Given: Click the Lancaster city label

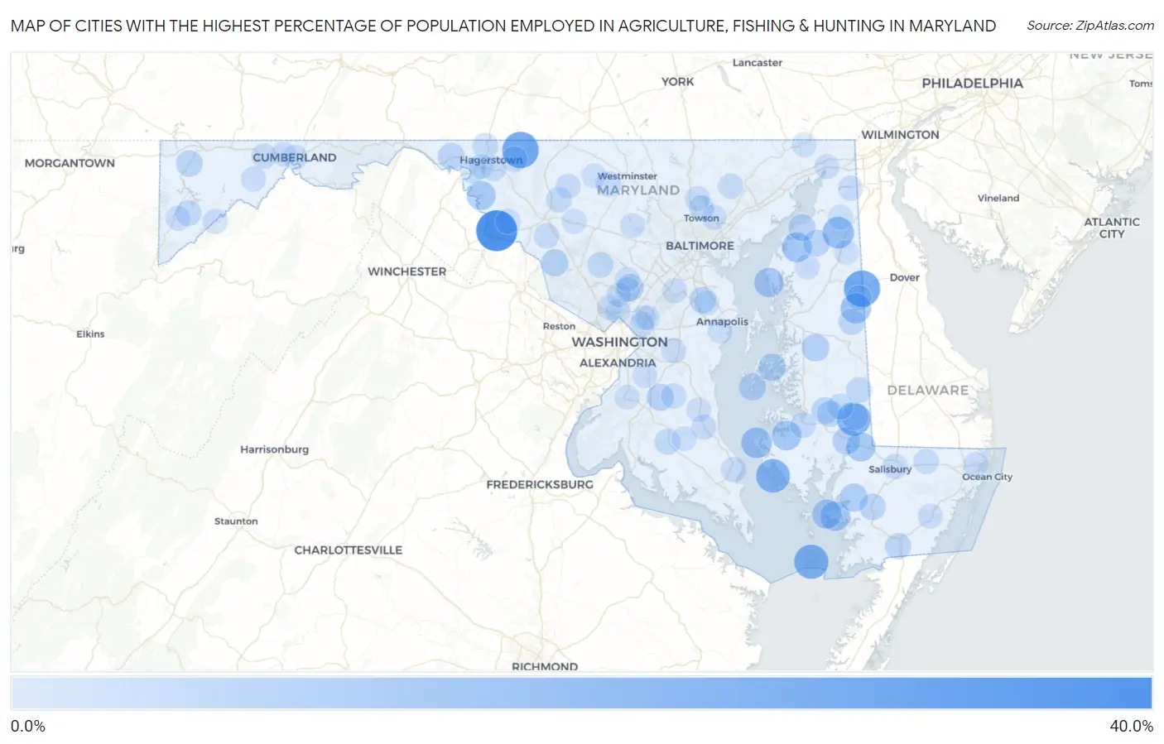Looking at the screenshot, I should 757,63.
